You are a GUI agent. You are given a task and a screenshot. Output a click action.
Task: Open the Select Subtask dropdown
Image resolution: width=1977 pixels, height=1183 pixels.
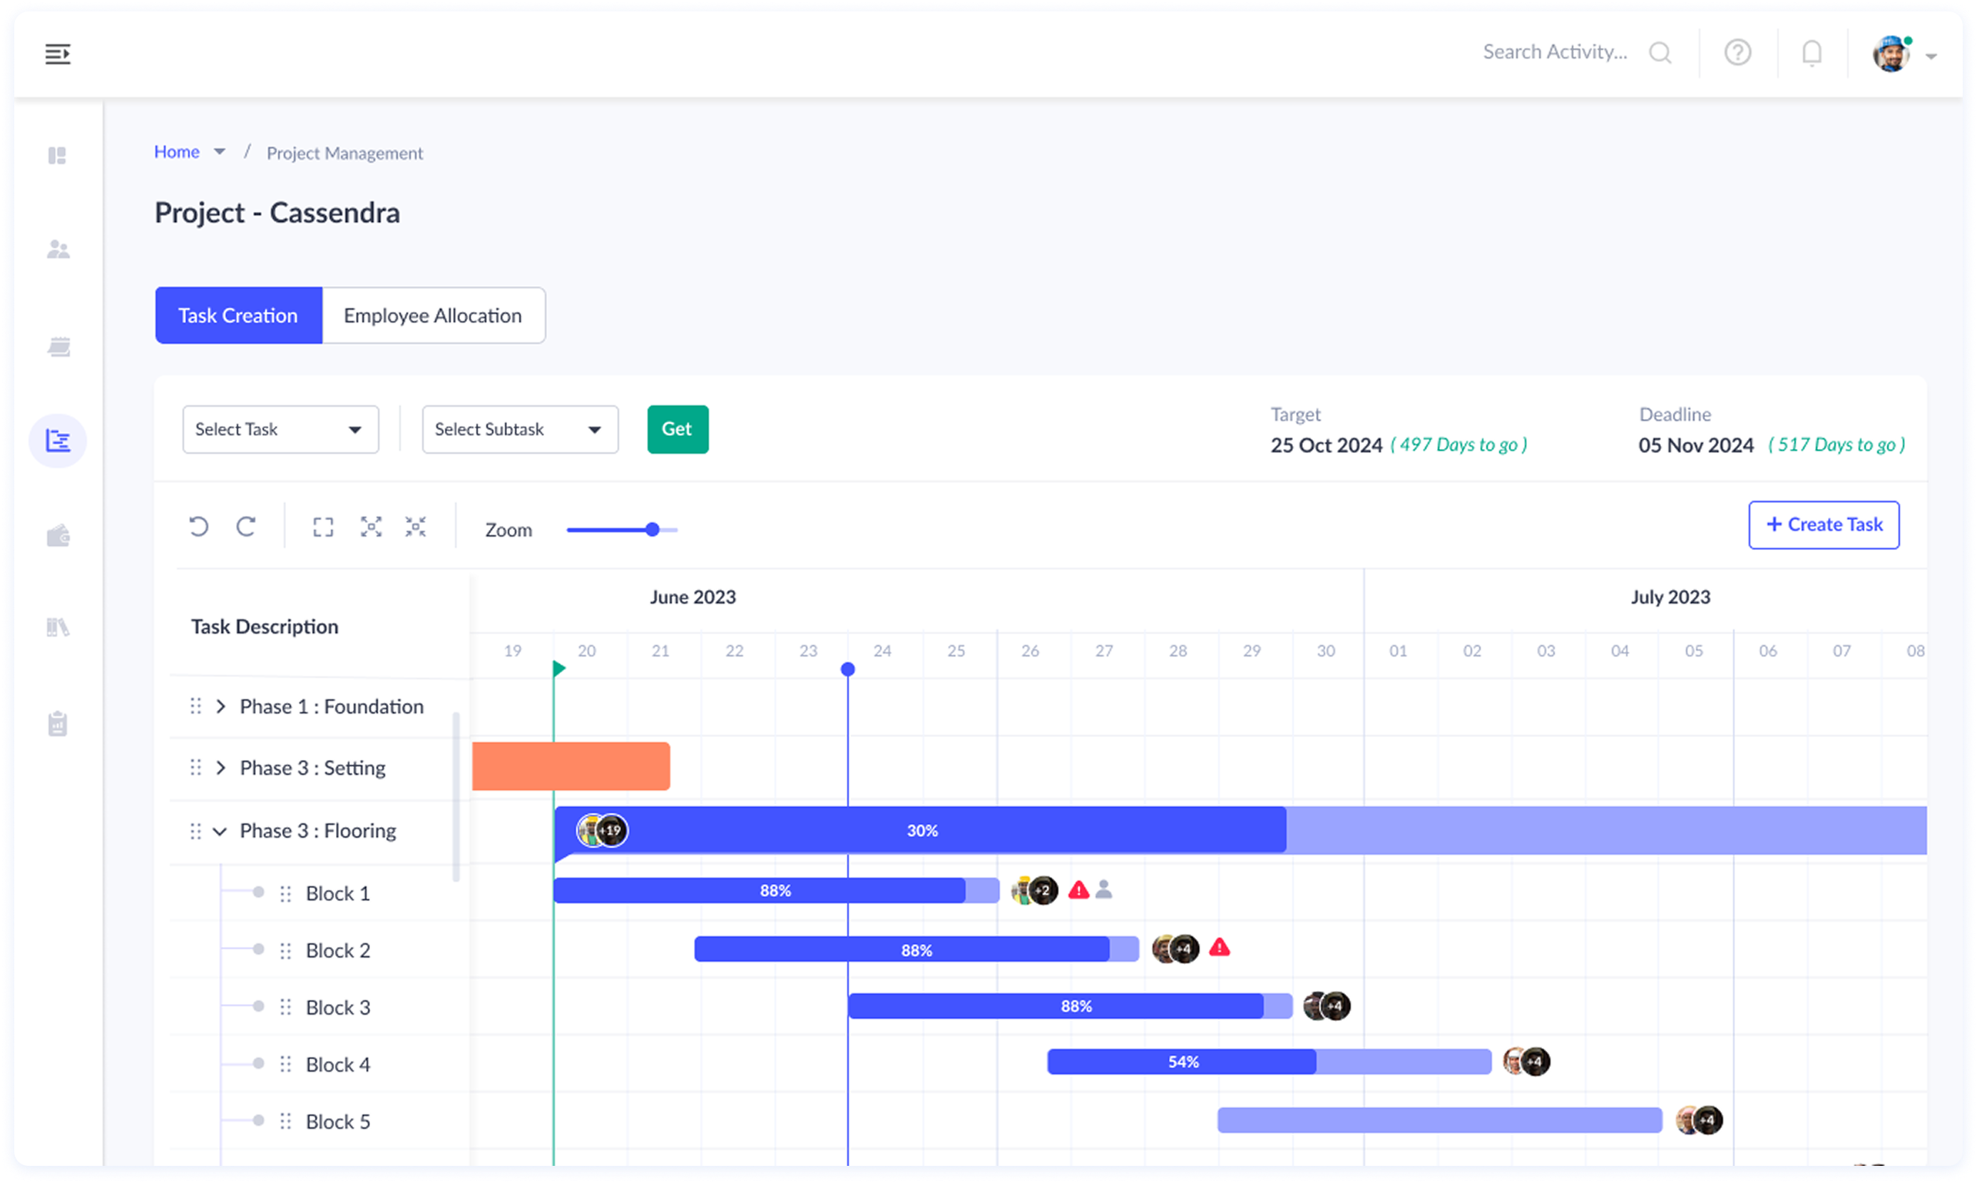[519, 430]
